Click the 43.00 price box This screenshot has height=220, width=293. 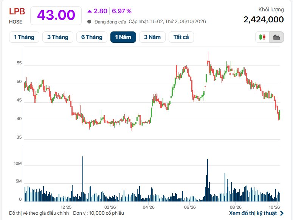pyautogui.click(x=56, y=16)
